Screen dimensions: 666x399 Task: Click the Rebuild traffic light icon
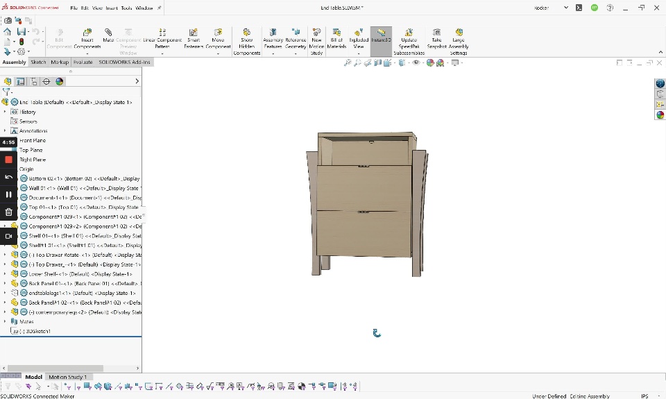pyautogui.click(x=22, y=42)
